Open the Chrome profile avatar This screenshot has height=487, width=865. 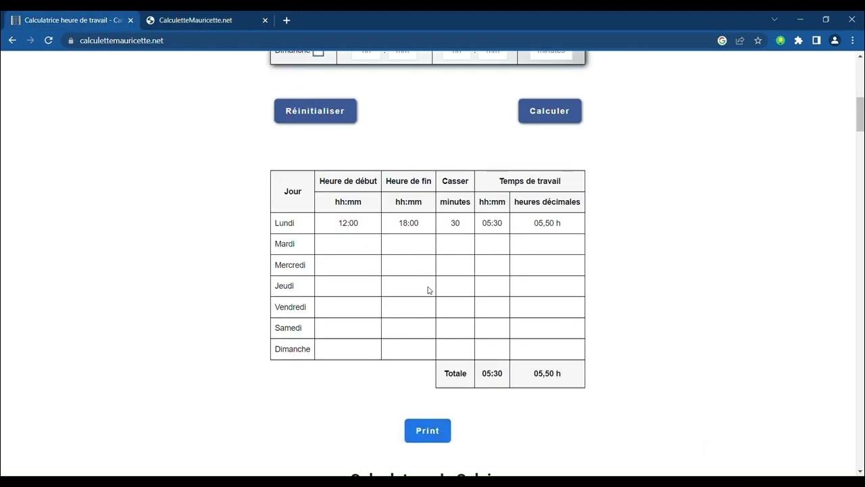pos(835,41)
